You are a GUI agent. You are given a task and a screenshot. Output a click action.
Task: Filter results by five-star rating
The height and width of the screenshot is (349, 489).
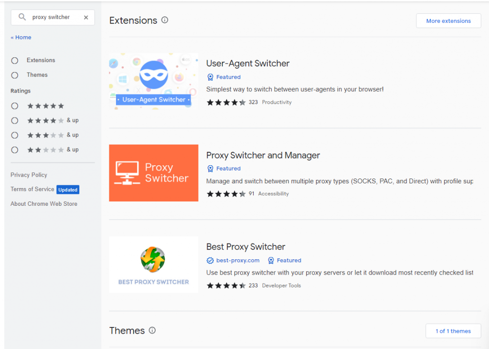point(14,106)
